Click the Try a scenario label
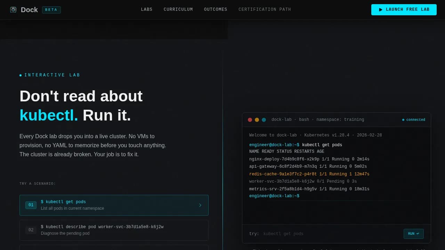The height and width of the screenshot is (250, 445). click(x=38, y=184)
